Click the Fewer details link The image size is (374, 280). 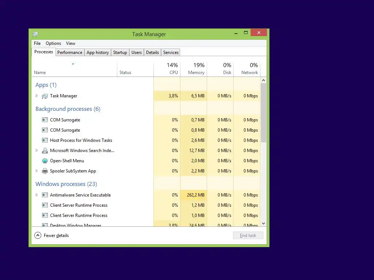pos(56,236)
